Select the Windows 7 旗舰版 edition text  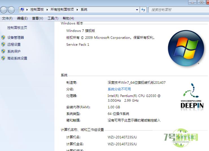(x=81, y=31)
